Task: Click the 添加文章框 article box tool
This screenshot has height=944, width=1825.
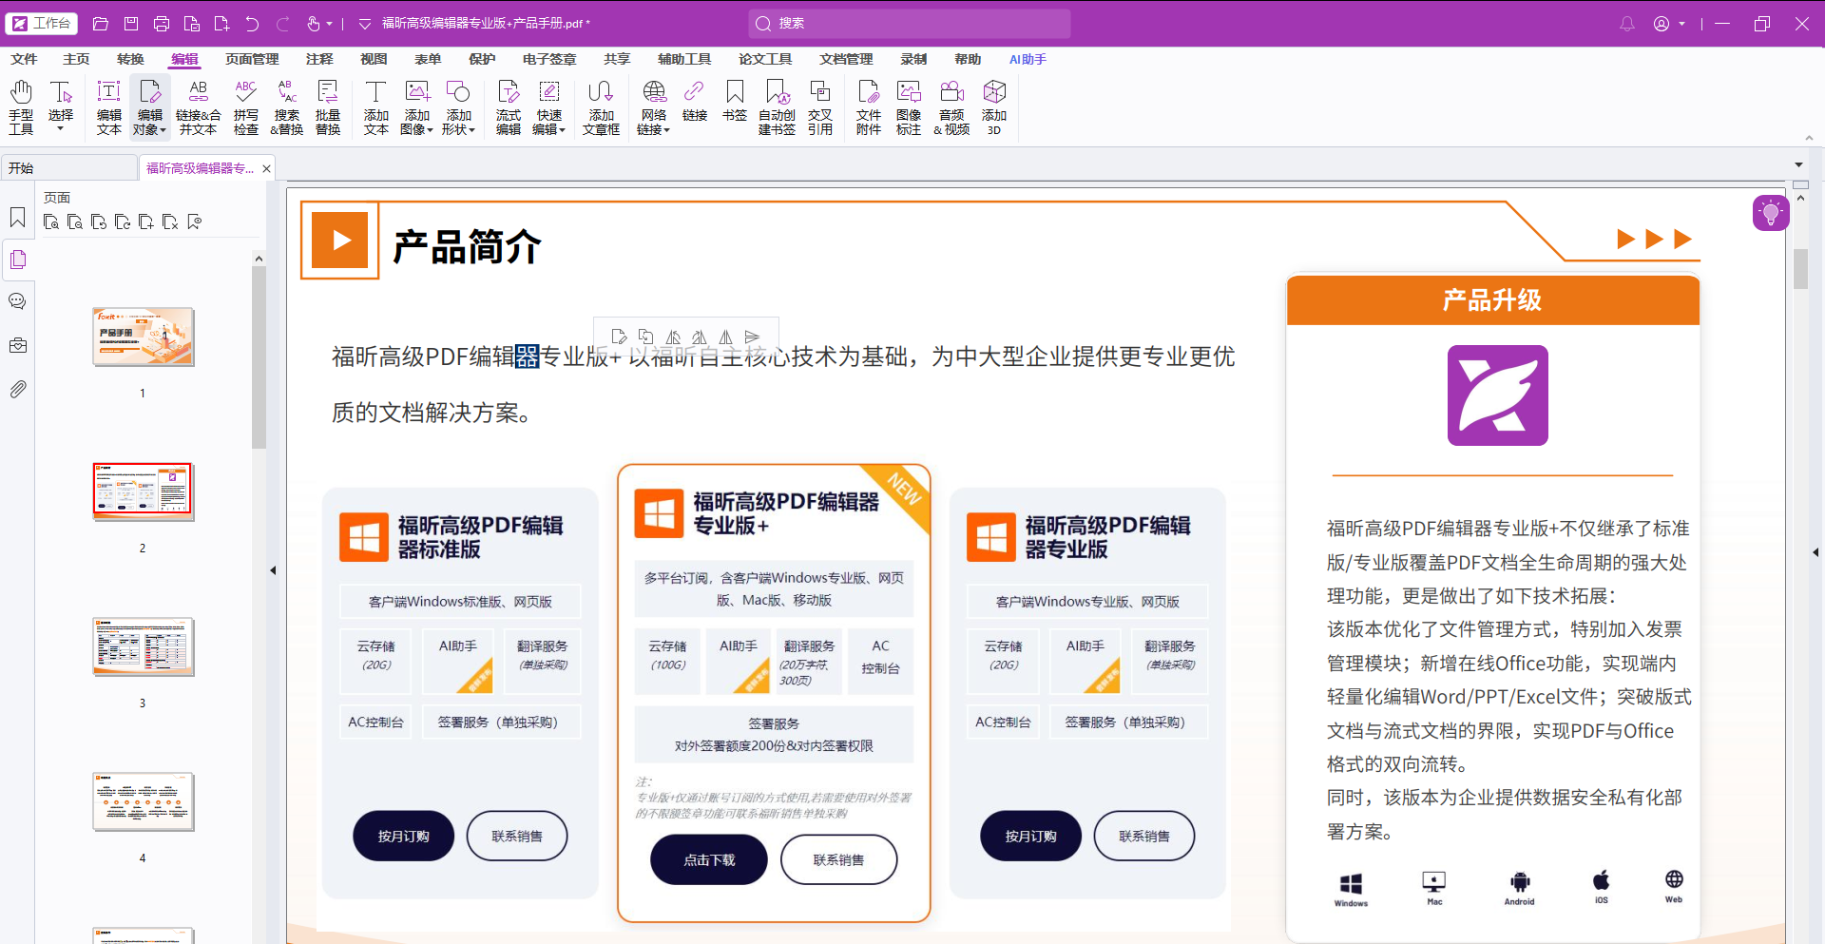Action: 601,106
